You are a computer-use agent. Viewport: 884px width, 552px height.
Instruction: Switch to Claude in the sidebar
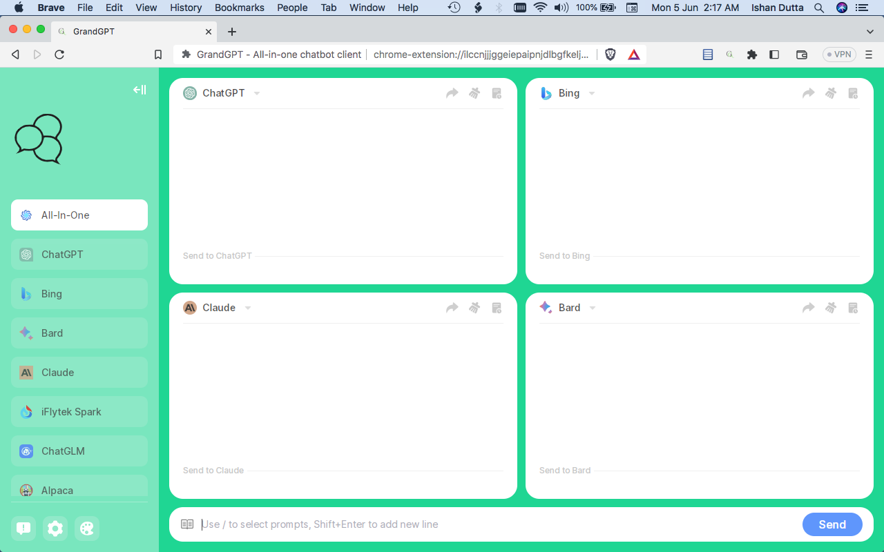pyautogui.click(x=79, y=373)
